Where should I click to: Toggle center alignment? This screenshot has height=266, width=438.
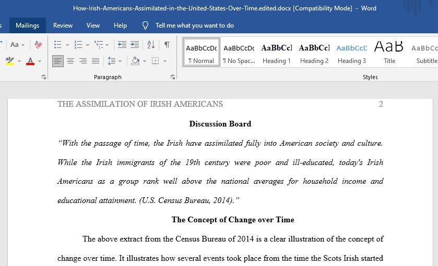pos(70,61)
